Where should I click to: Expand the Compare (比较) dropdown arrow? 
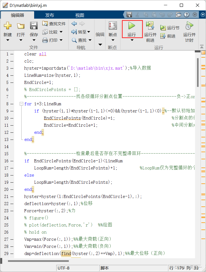(x=61, y=32)
